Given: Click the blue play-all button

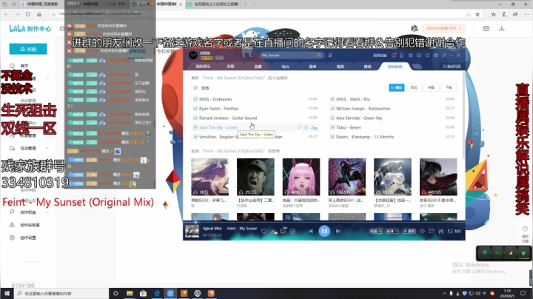Looking at the screenshot, I should [x=396, y=87].
